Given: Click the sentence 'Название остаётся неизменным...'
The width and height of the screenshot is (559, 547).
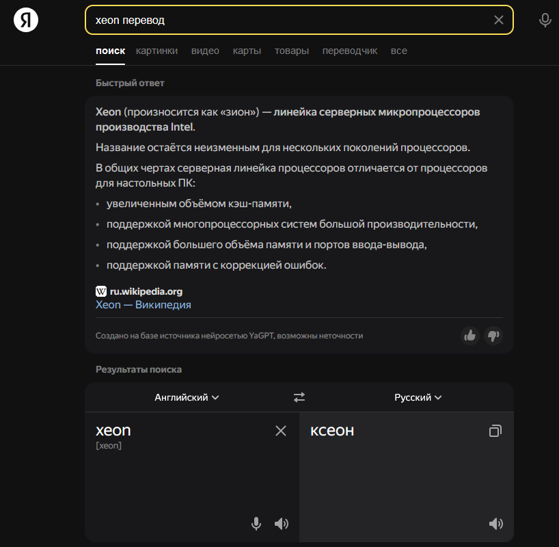Looking at the screenshot, I should tap(283, 148).
